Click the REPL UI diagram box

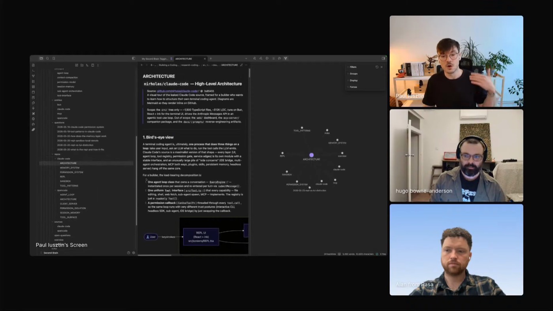[201, 237]
